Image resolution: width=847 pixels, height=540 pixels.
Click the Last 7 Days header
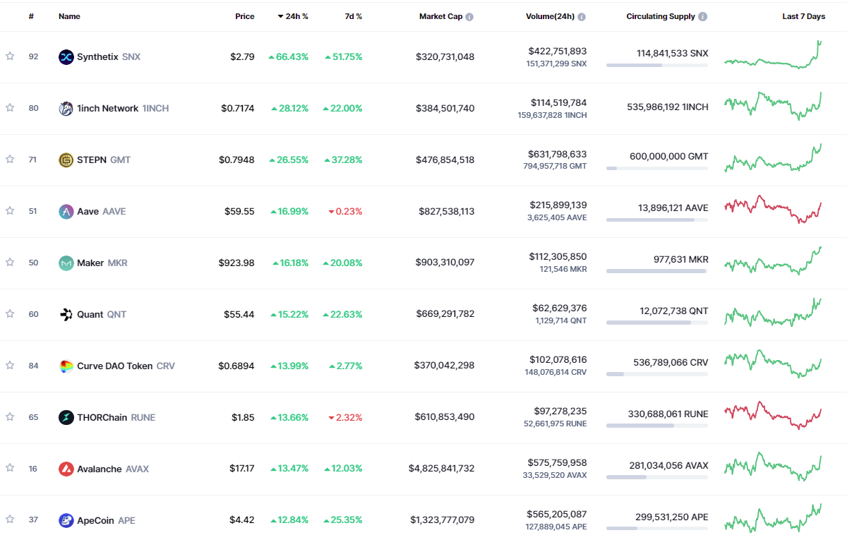coord(803,16)
